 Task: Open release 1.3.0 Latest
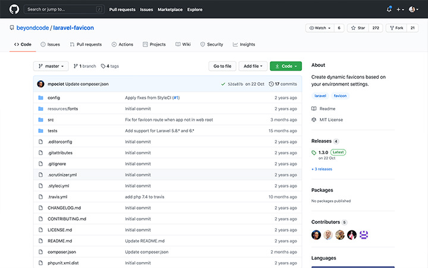coord(329,152)
